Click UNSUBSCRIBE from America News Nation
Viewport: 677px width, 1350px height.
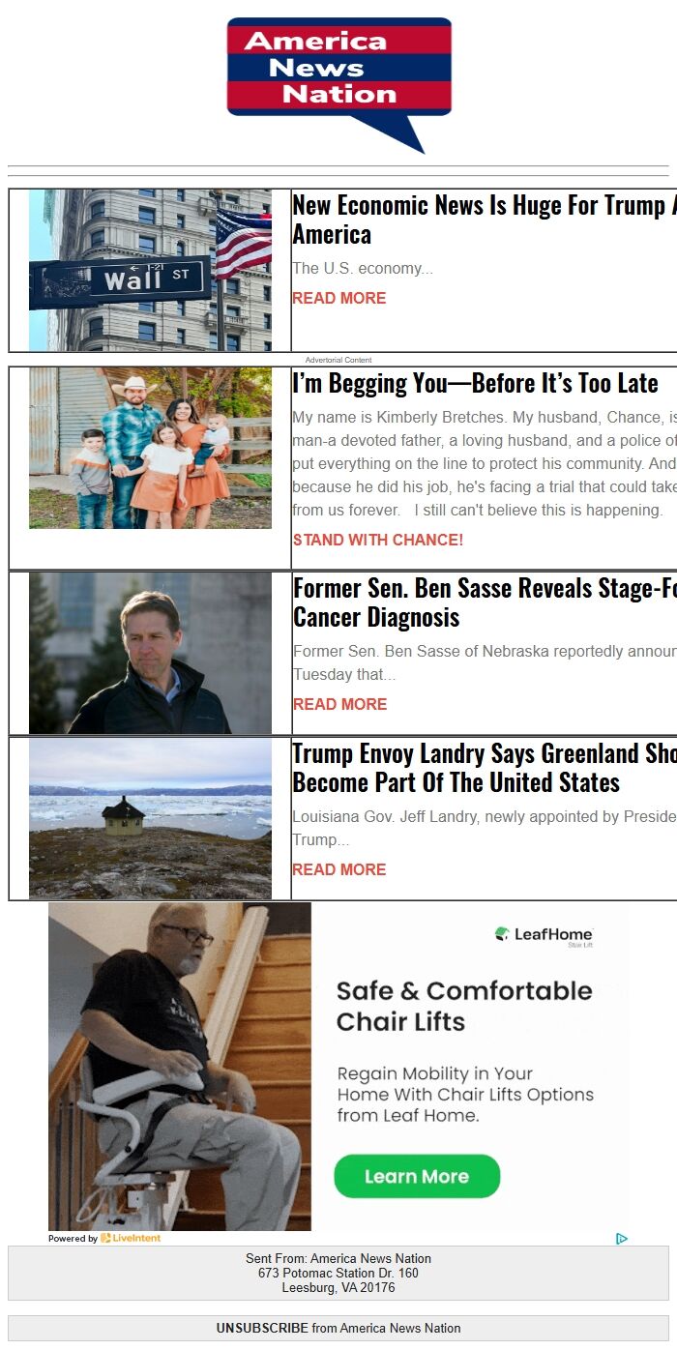click(338, 1328)
